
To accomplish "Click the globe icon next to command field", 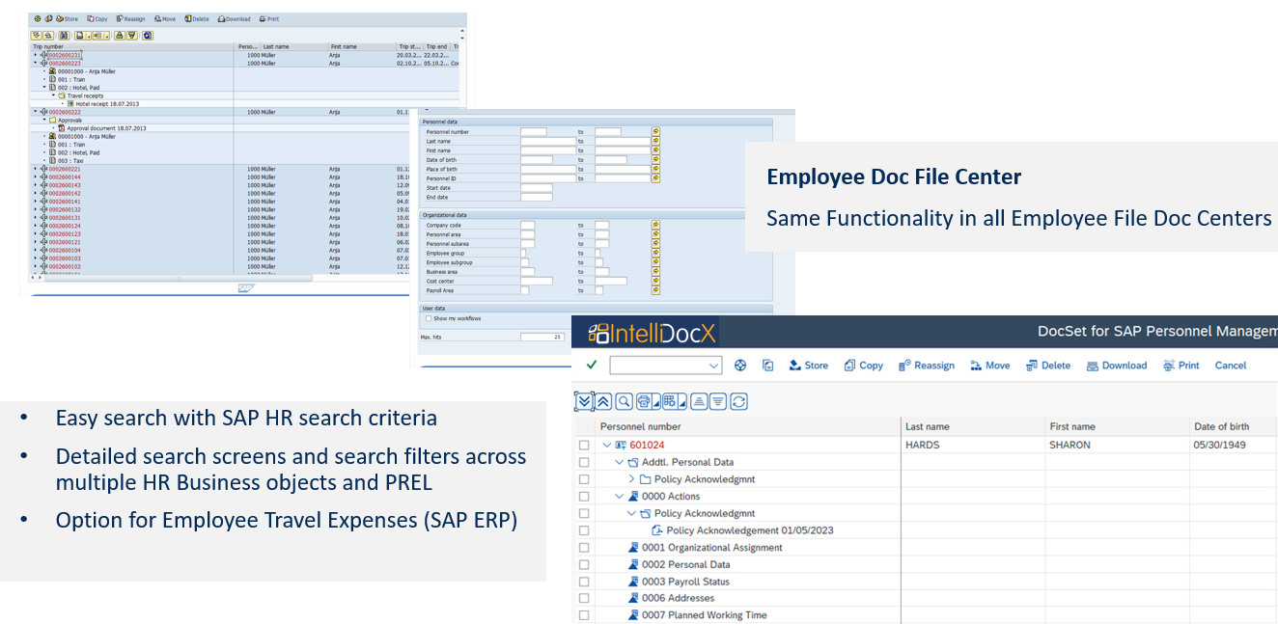I will [740, 366].
